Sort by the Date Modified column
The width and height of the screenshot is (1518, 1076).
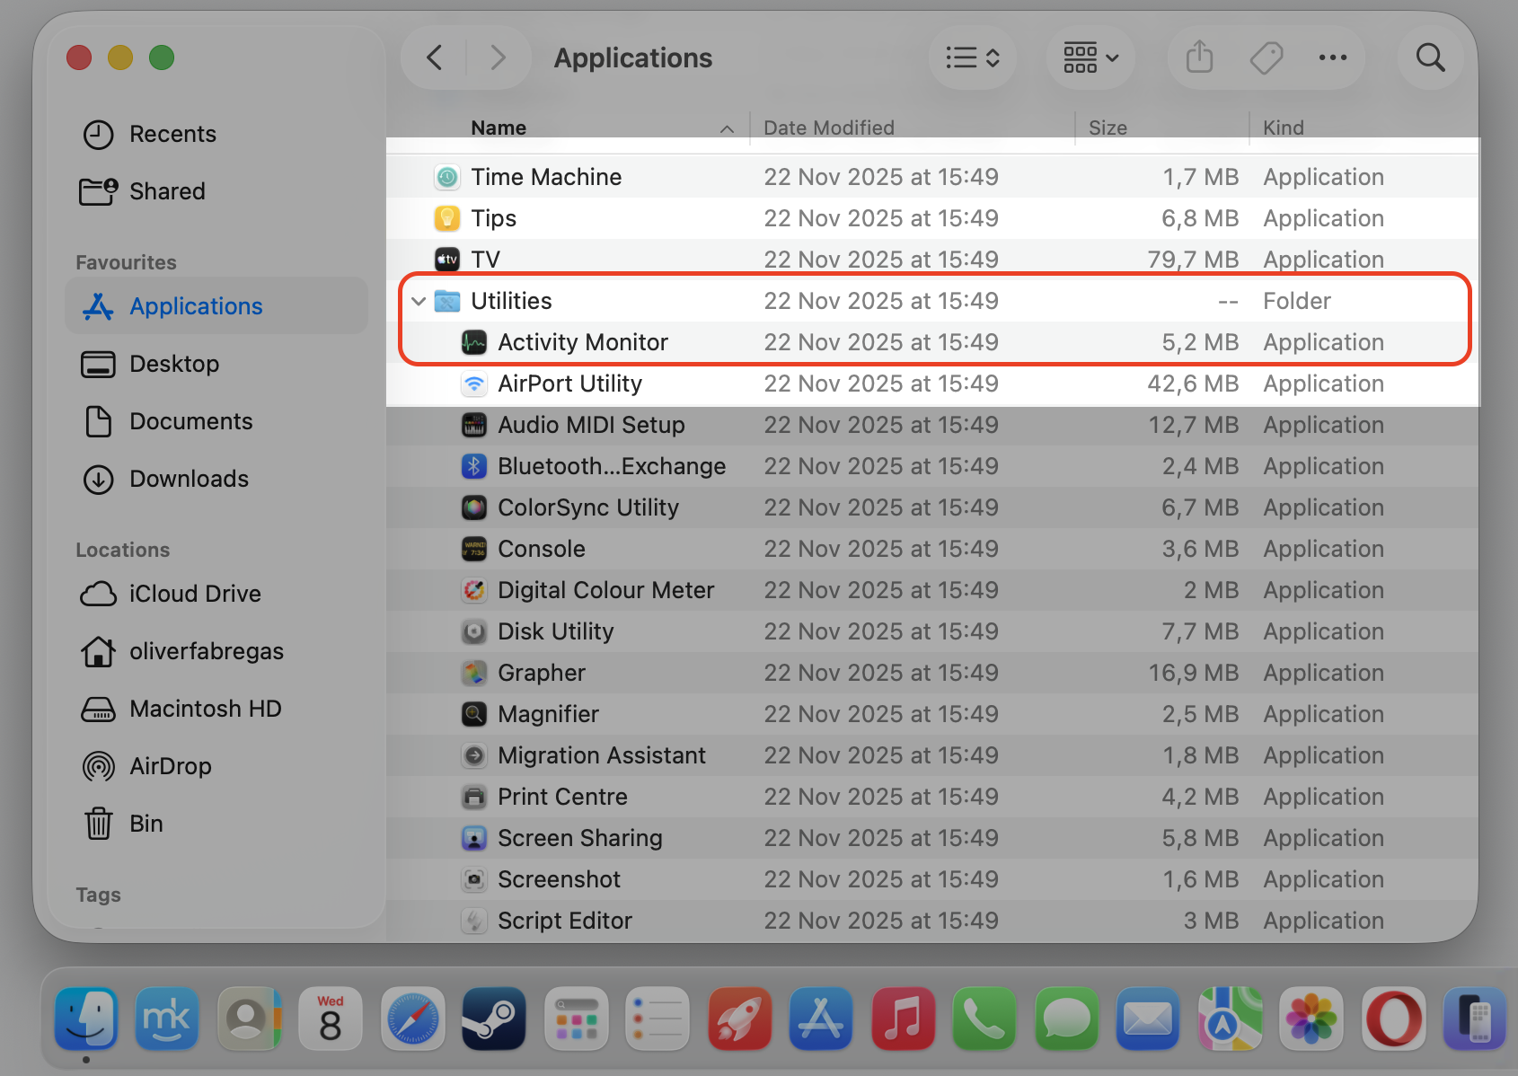coord(828,128)
